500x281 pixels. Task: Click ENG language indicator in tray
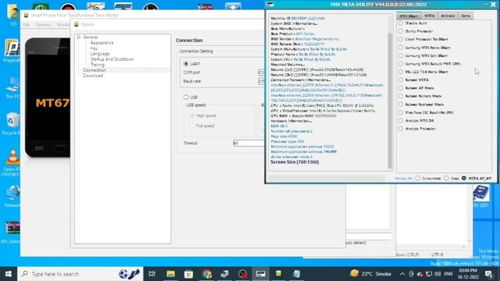[448, 274]
